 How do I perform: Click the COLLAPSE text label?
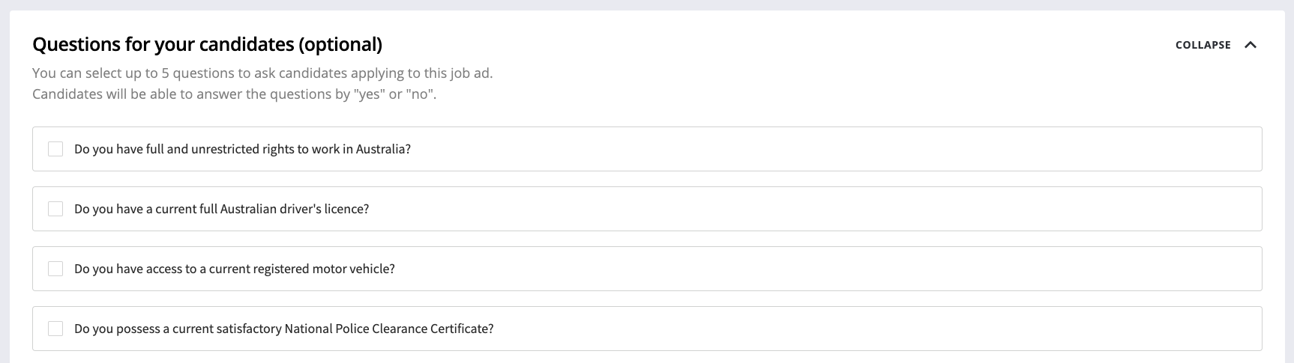[1203, 45]
